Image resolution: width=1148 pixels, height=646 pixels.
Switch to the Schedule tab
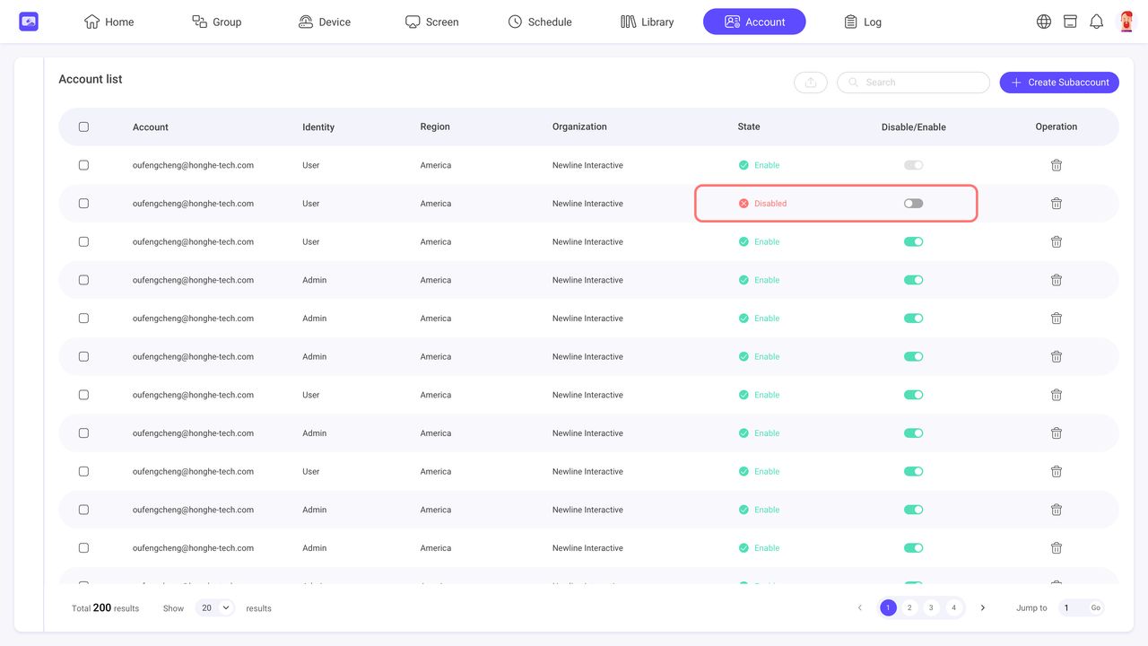coord(540,22)
